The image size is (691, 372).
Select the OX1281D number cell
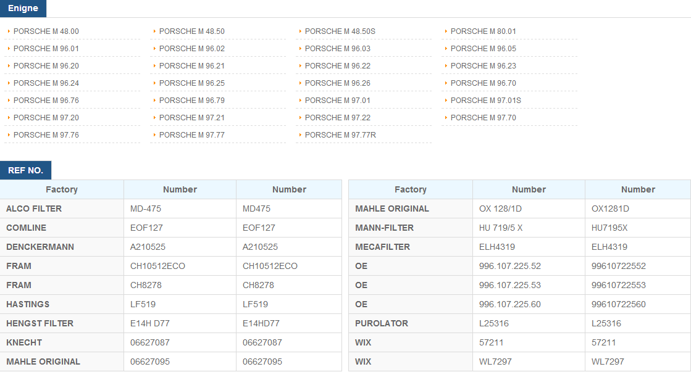638,209
